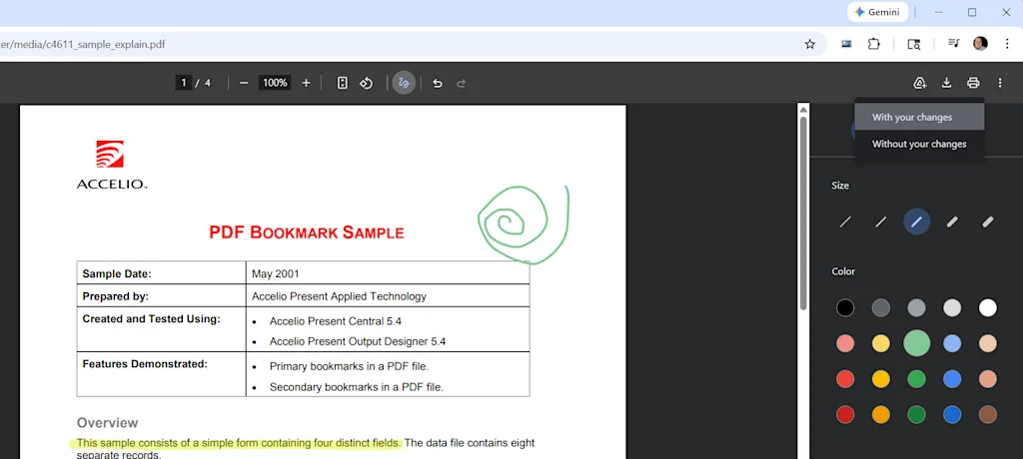Click the page number input field
This screenshot has height=459, width=1023.
184,83
